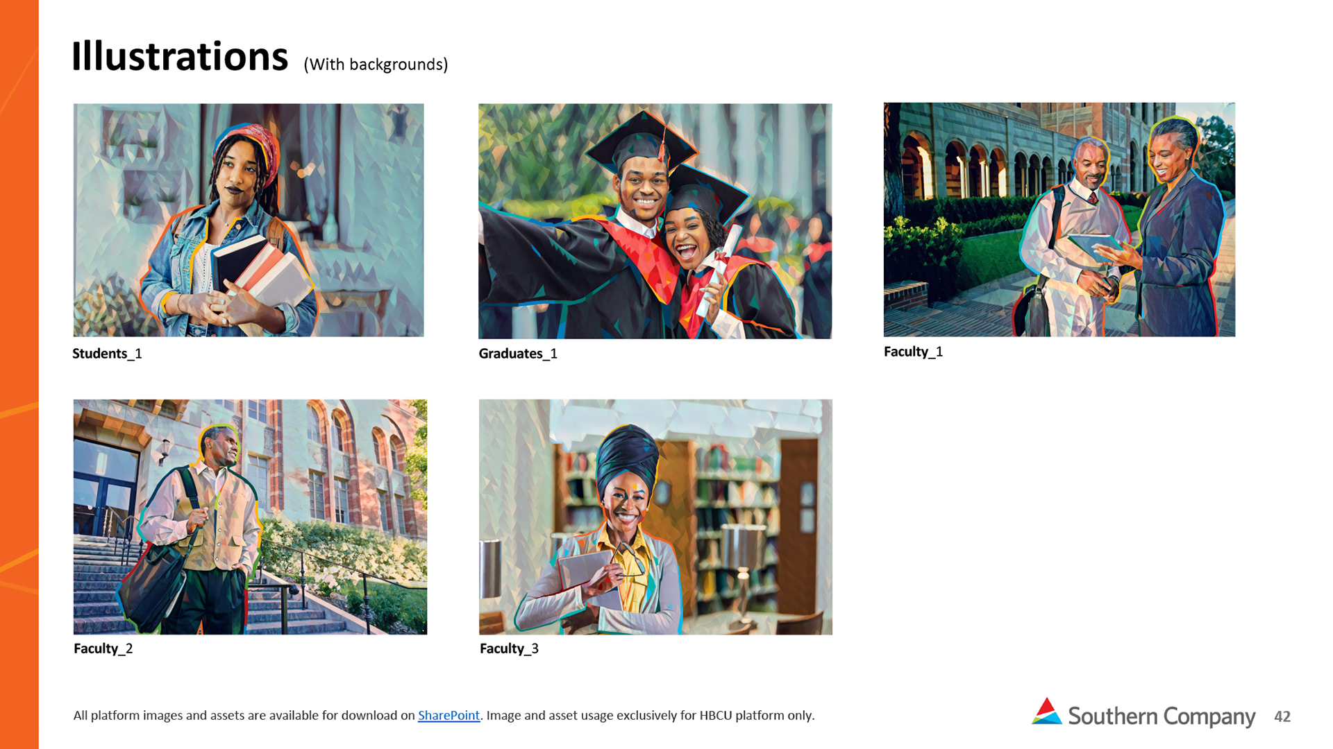Click the Students_1 caption label
1333x749 pixels.
(107, 354)
